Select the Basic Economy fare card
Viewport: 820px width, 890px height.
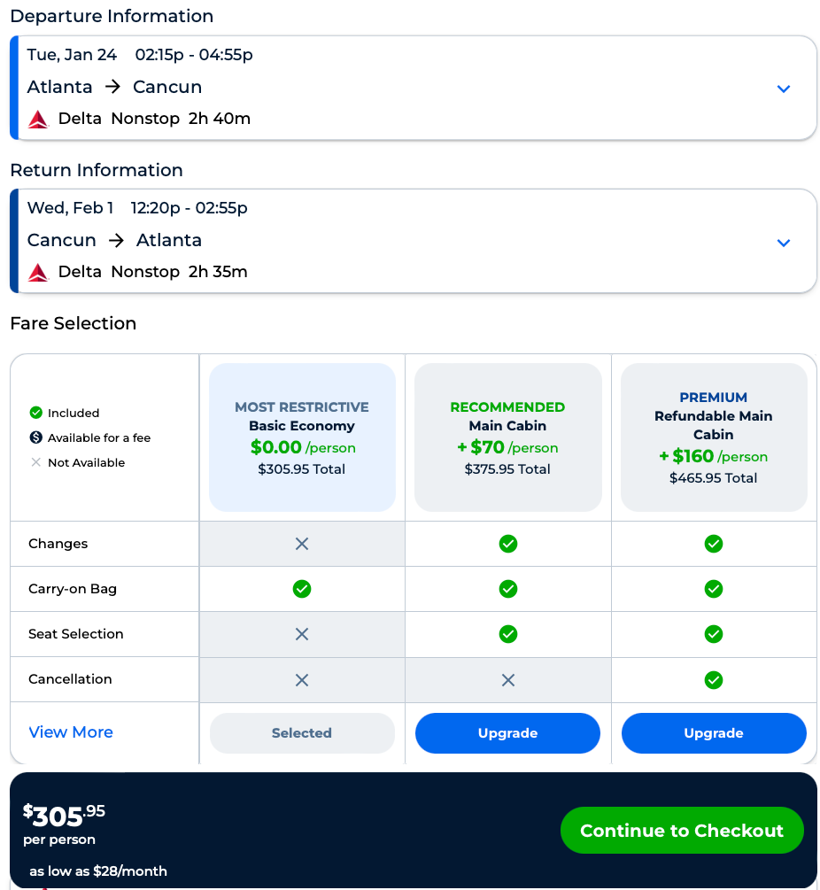[302, 437]
